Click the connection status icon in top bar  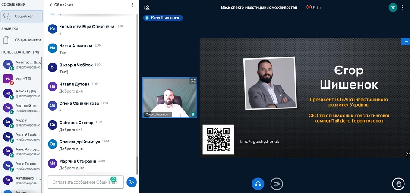[x=393, y=7]
